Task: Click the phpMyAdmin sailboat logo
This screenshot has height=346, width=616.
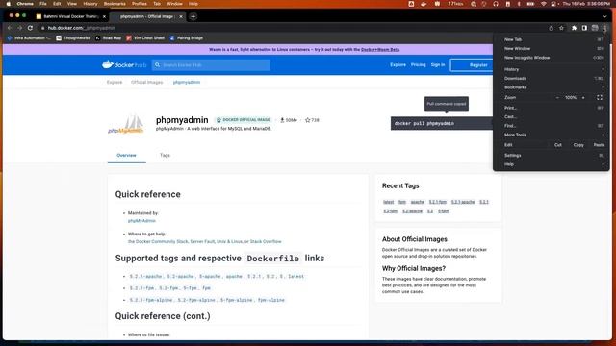Action: (x=126, y=124)
